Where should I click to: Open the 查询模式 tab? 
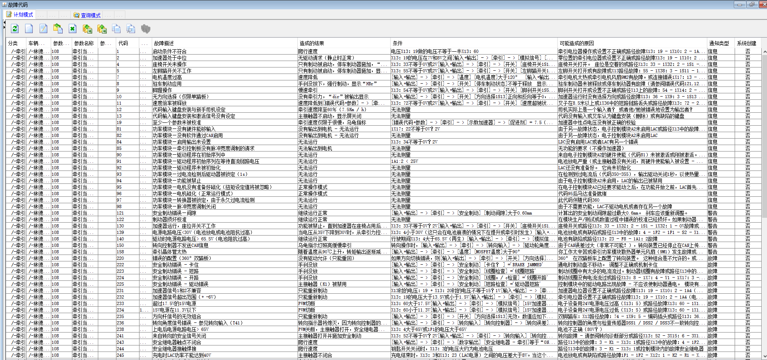[x=87, y=15]
